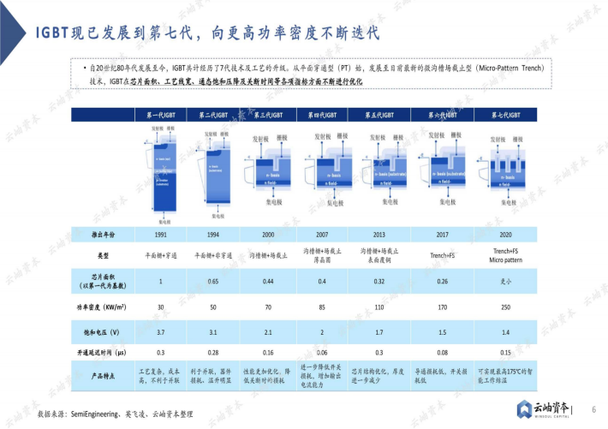Screen dimensions: 608x429
Task: Click page number 6
Action: (593, 410)
